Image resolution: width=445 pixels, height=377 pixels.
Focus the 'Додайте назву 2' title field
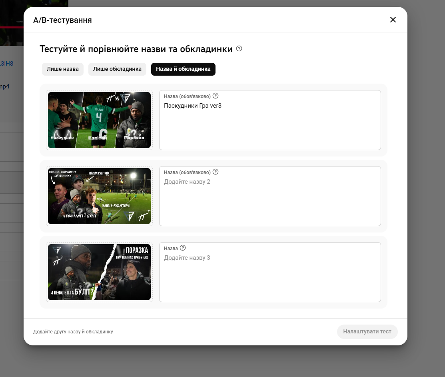tap(270, 196)
